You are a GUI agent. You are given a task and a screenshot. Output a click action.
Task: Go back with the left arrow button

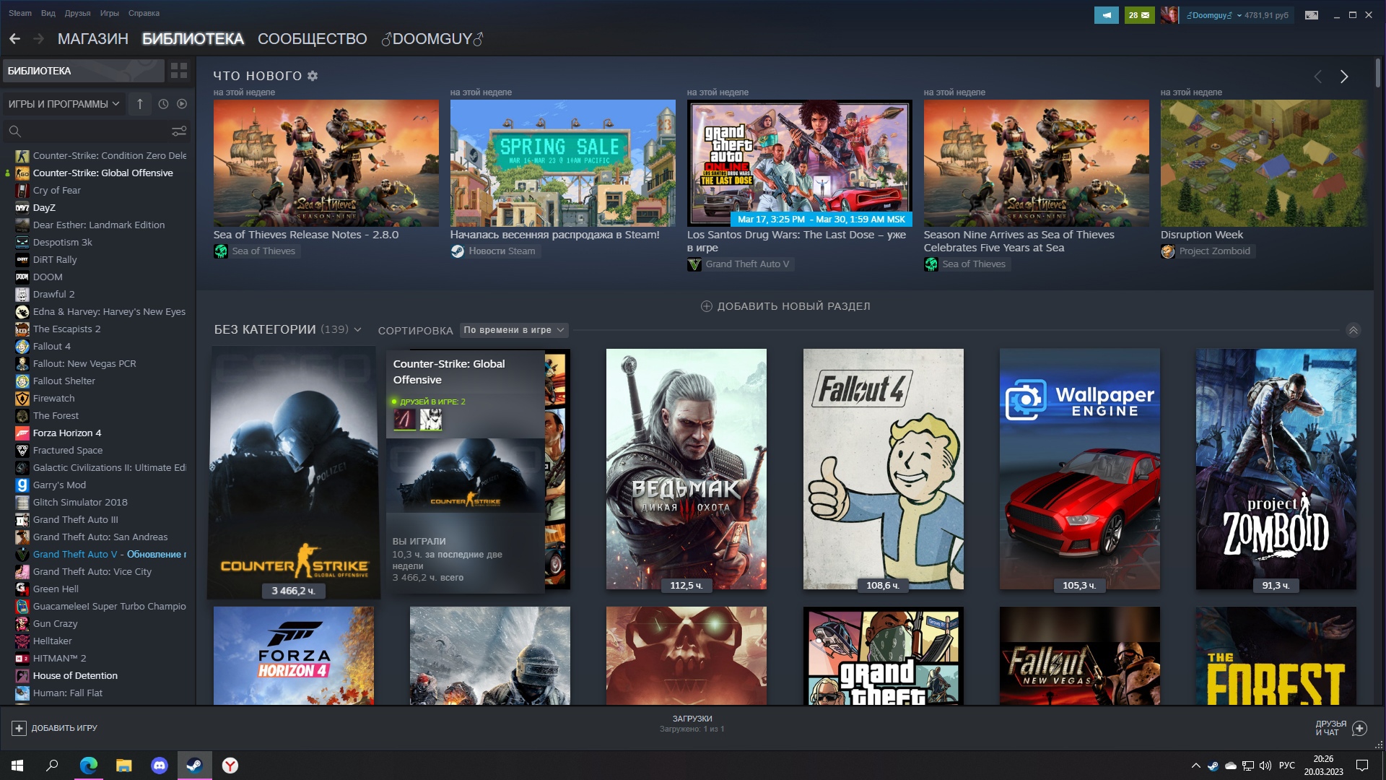[14, 39]
